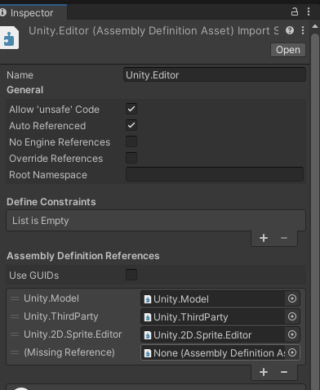This screenshot has width=320, height=390.
Task: Click the scrollbar up arrow
Action: [315, 26]
